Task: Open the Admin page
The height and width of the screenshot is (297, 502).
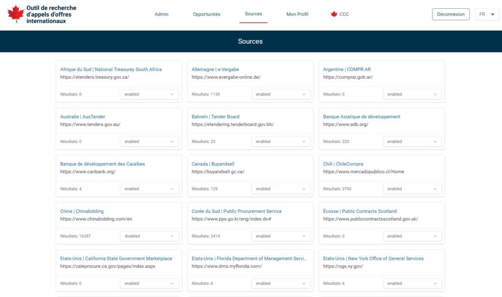Action: (161, 14)
